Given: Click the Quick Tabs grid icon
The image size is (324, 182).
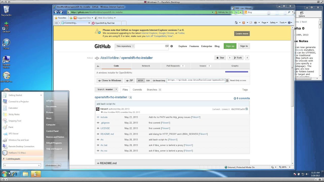Looking at the screenshot, I should (56, 23).
